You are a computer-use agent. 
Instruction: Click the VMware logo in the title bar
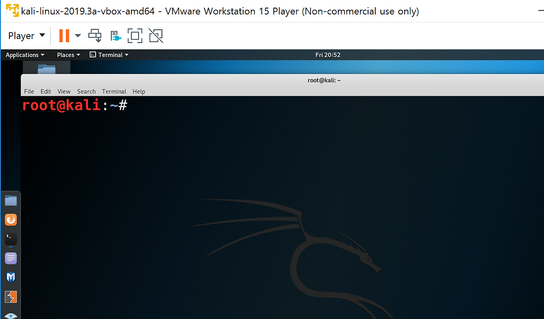(12, 11)
